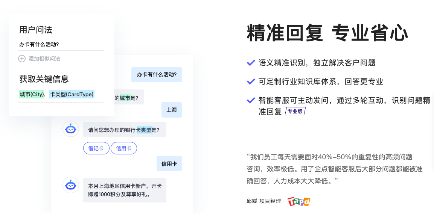The image size is (434, 213).
Task: Click the 上海 reply bubble
Action: [172, 110]
